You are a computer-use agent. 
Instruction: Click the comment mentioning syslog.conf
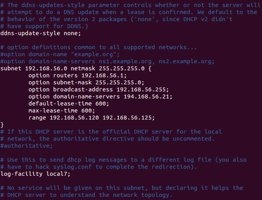point(99,167)
